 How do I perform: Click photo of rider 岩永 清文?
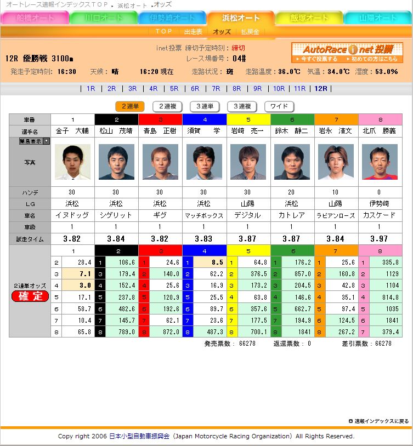[x=336, y=162]
